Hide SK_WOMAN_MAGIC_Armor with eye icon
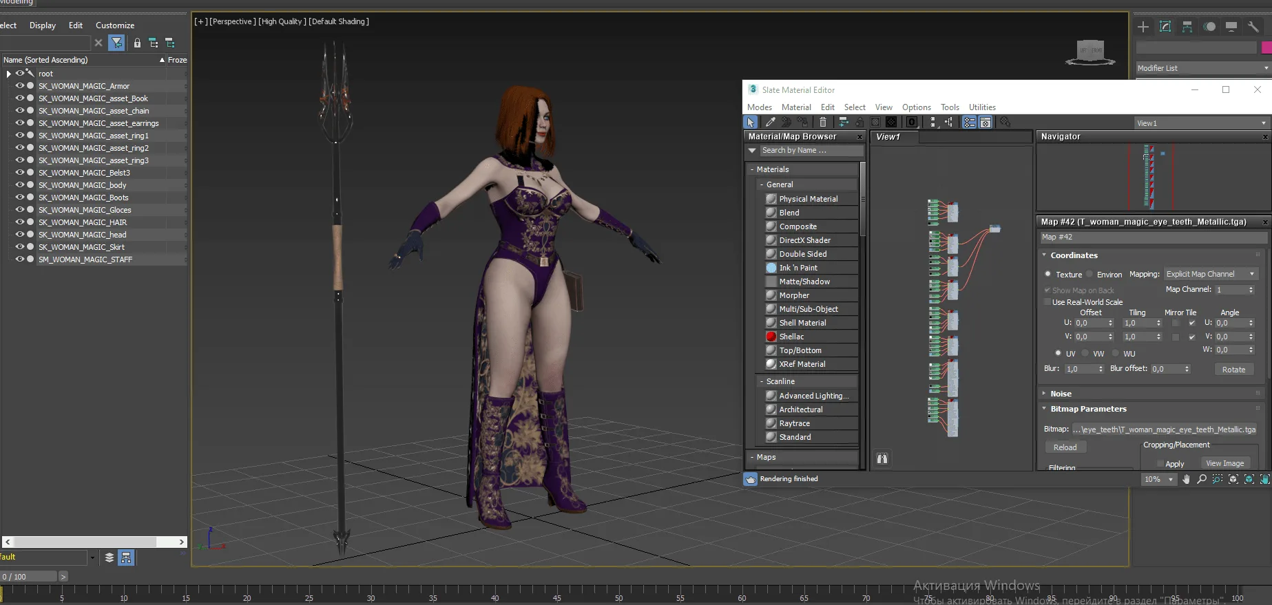The width and height of the screenshot is (1272, 605). click(x=20, y=86)
